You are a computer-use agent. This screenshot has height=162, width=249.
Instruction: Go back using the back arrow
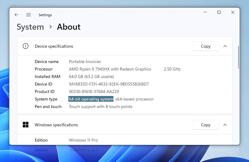click(16, 15)
